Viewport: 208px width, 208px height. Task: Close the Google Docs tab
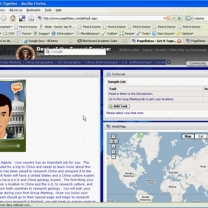pos(71,41)
